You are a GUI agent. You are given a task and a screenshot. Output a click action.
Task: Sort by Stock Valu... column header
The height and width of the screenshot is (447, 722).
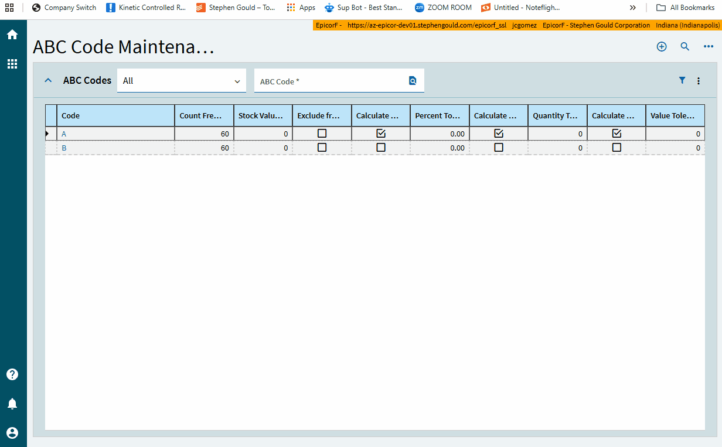(263, 115)
